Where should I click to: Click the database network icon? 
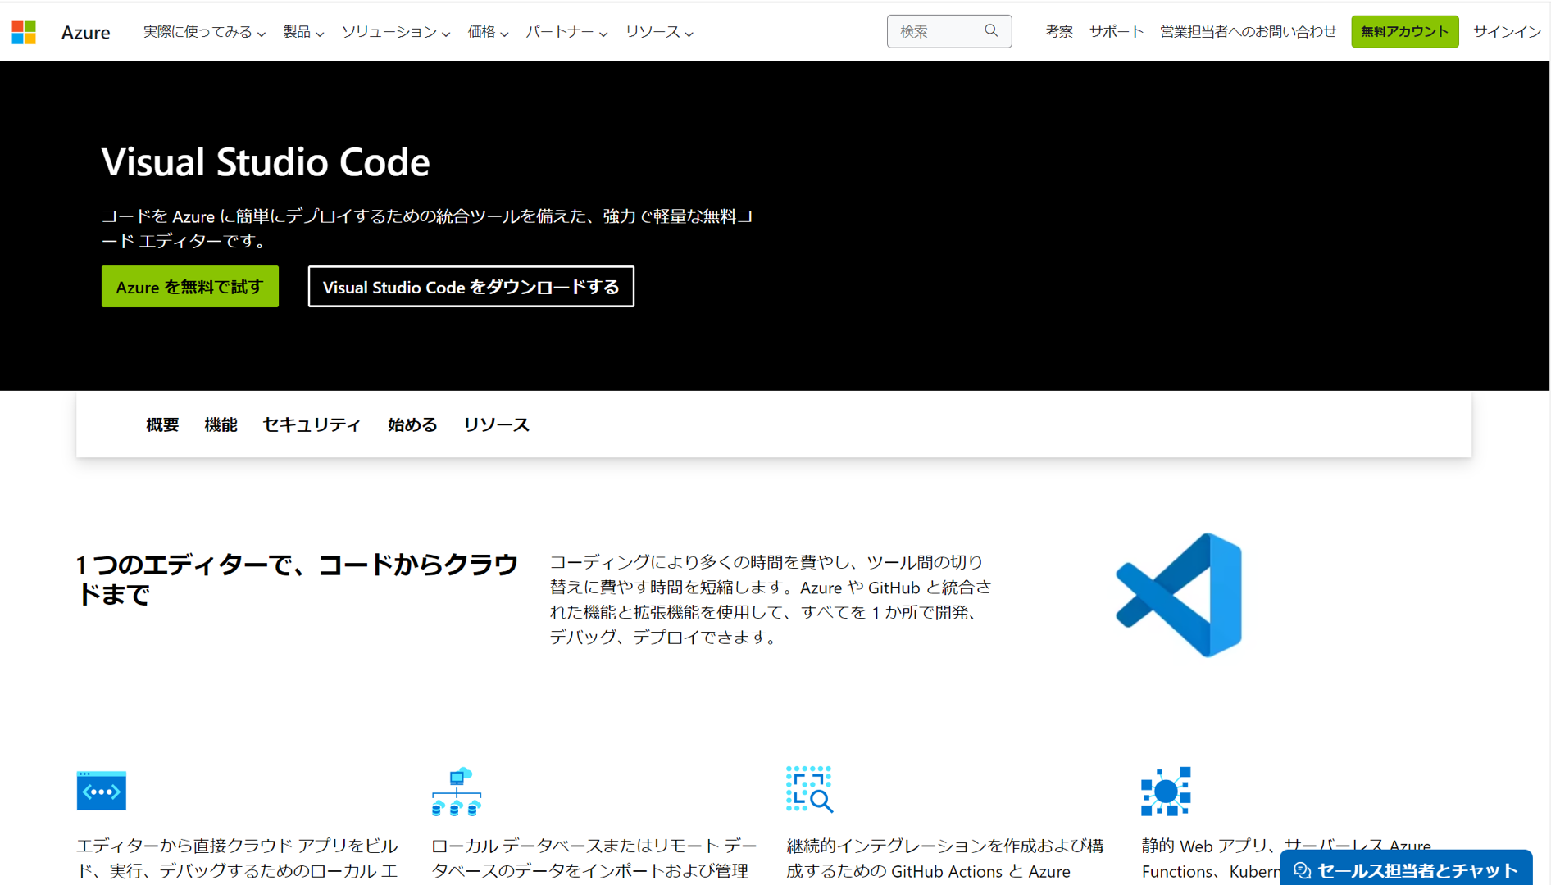tap(456, 792)
